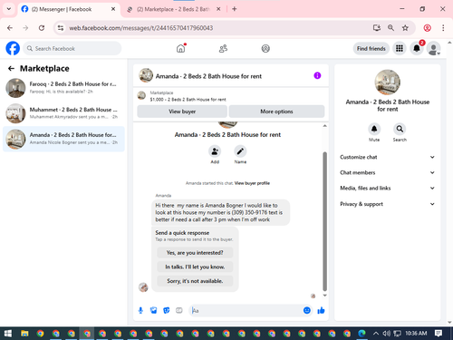Send 'In talks. I'll let you know.' response
Viewport: 453px width, 340px height.
click(195, 267)
